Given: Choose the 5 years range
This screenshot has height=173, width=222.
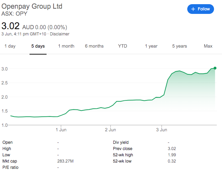Looking at the screenshot, I should point(179,46).
